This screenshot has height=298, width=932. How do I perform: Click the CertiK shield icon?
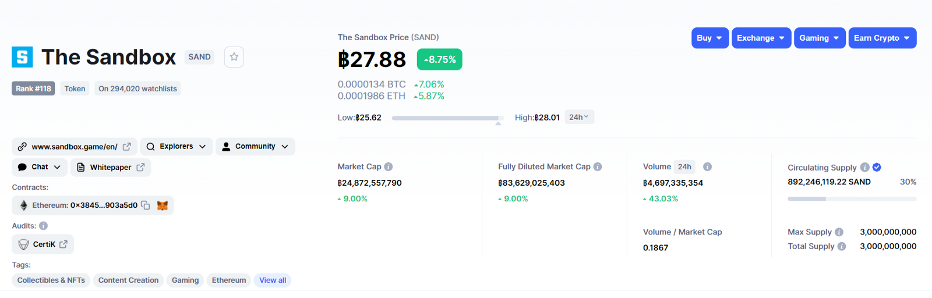23,244
